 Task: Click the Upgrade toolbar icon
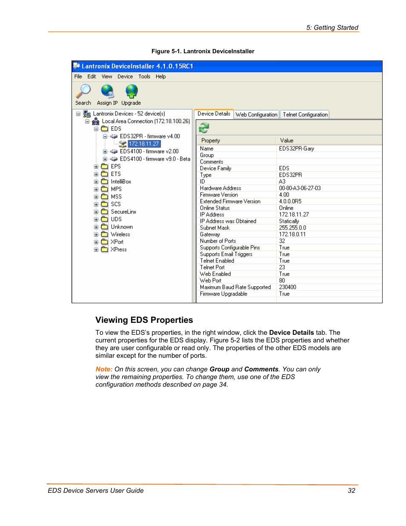(x=132, y=91)
